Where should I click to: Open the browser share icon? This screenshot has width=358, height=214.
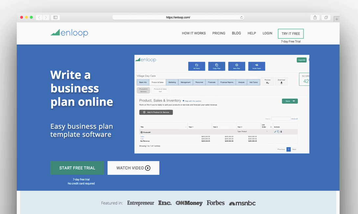click(315, 17)
